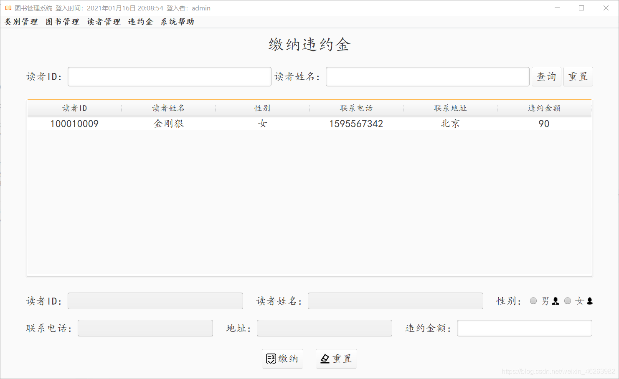Screen dimensions: 619x379
Task: Open the 类别管理 menu
Action: coord(21,22)
